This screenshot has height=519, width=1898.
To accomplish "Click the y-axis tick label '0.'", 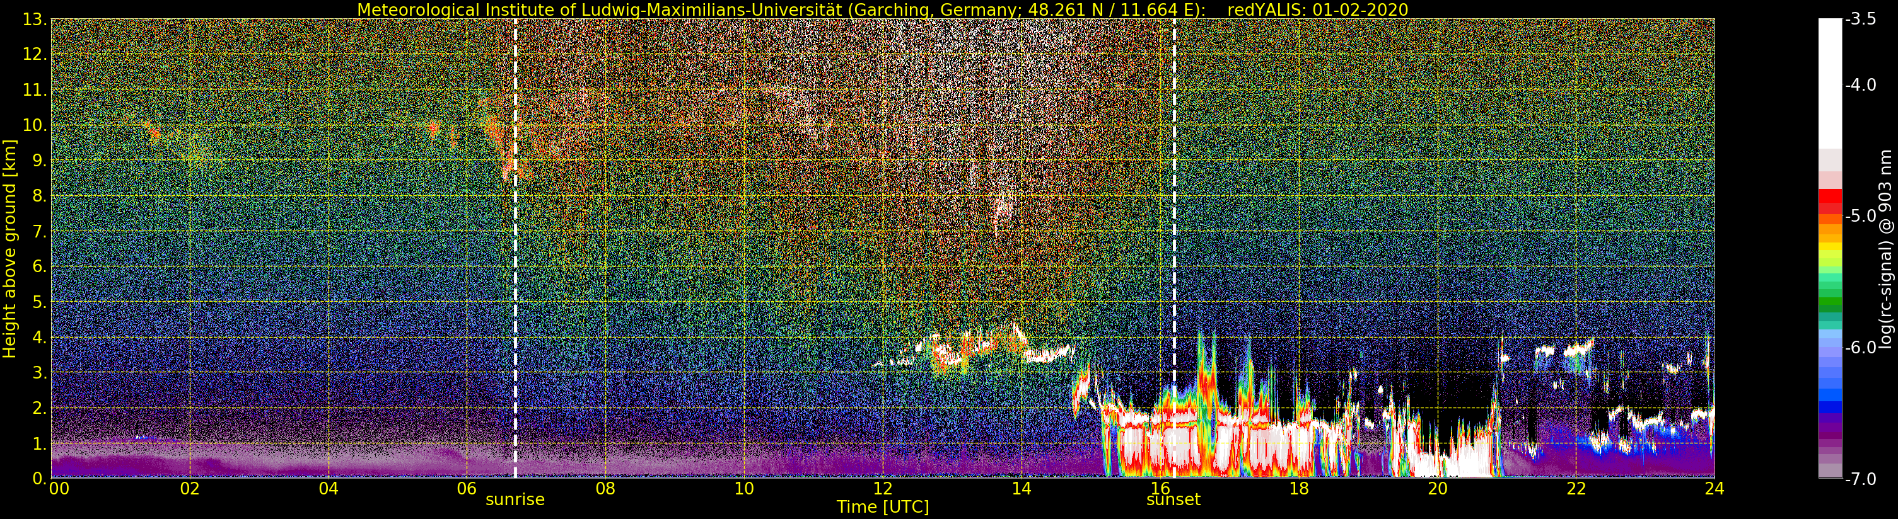I will tap(38, 479).
